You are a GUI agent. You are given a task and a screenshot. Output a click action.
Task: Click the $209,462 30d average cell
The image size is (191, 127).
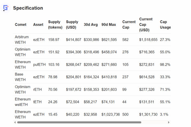pyautogui.click(x=91, y=65)
